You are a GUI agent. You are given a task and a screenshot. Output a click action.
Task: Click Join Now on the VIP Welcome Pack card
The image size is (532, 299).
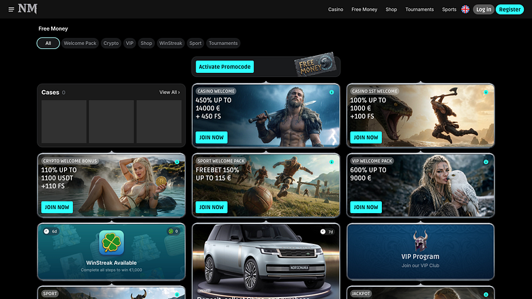click(x=366, y=207)
